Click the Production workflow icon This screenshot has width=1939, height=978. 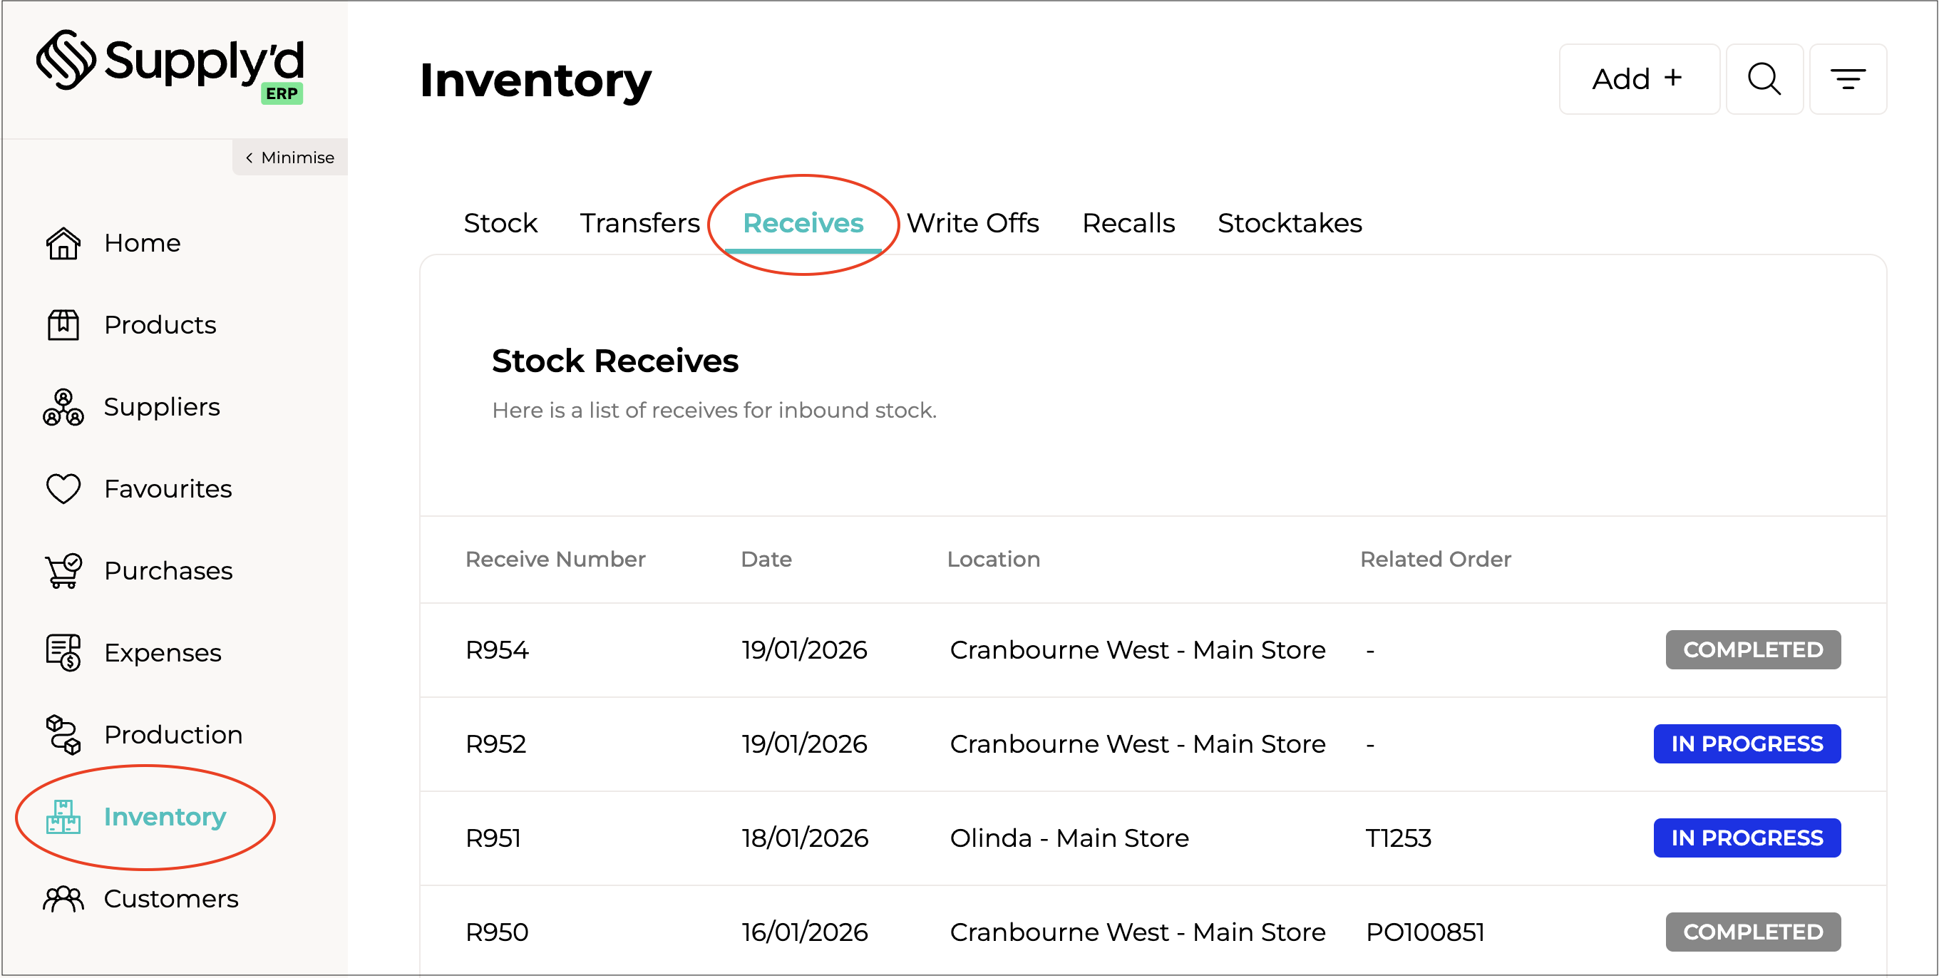[x=63, y=735]
